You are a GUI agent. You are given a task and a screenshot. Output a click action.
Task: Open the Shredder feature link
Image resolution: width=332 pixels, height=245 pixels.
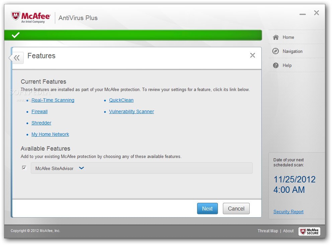point(41,123)
